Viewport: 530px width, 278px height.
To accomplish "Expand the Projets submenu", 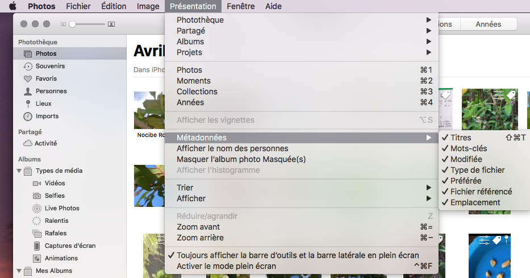I will click(302, 52).
